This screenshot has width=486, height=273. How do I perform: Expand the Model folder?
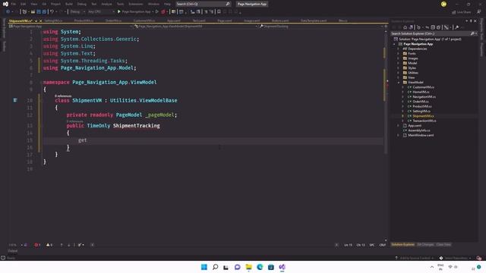399,63
